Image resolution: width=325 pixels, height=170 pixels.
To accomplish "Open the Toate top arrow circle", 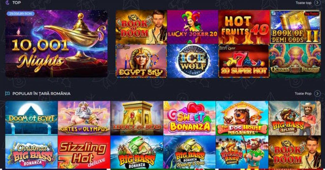I will coord(317,3).
